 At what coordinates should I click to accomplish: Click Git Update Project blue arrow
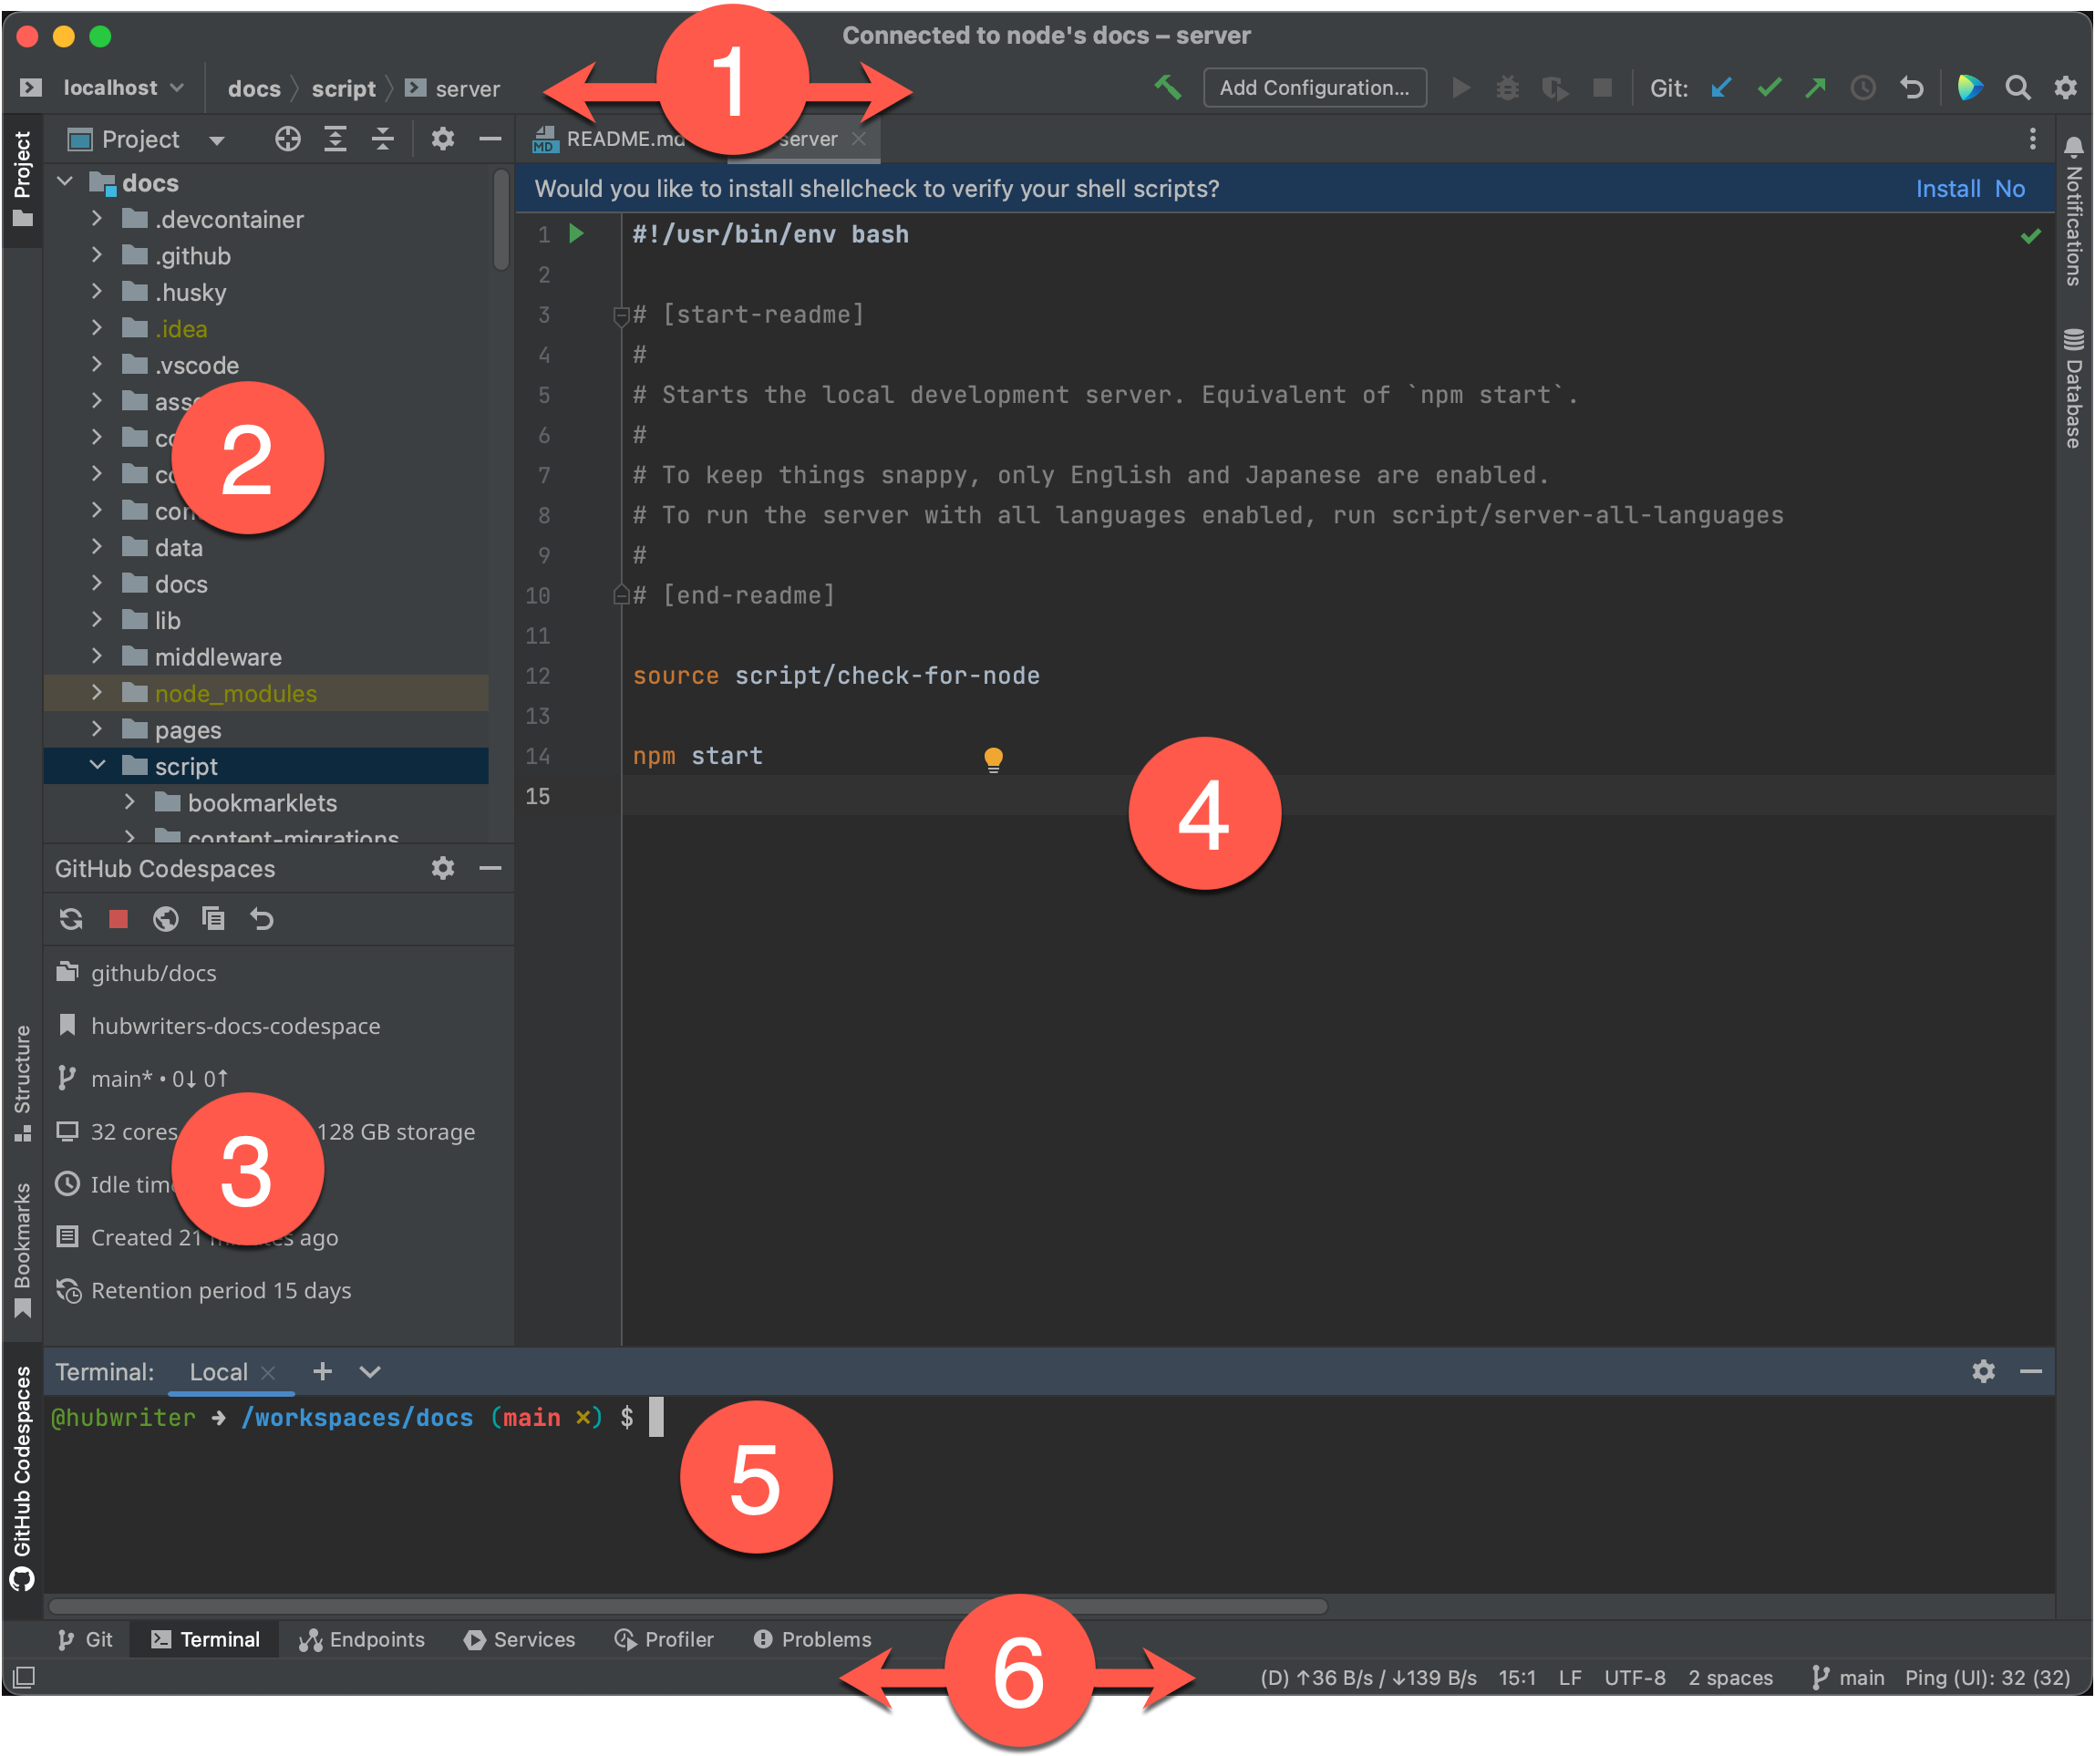click(1721, 88)
